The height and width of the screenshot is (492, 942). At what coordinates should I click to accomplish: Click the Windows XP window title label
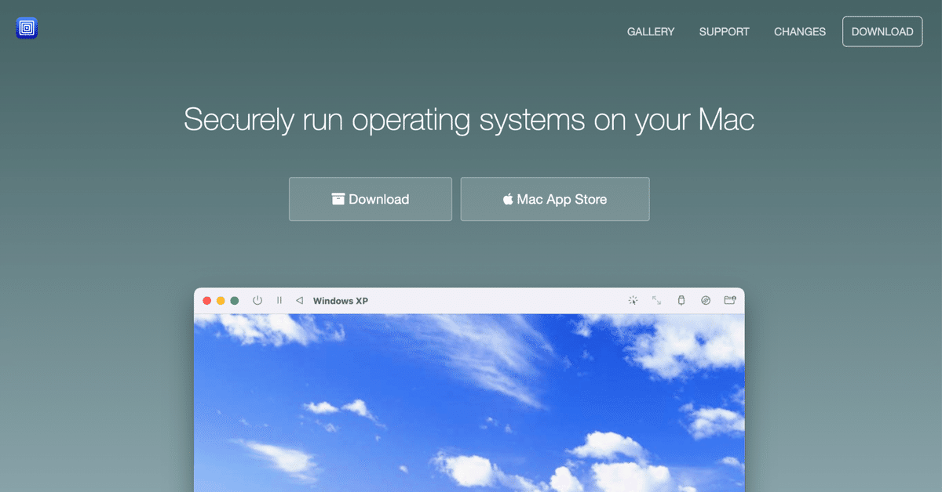pyautogui.click(x=341, y=300)
